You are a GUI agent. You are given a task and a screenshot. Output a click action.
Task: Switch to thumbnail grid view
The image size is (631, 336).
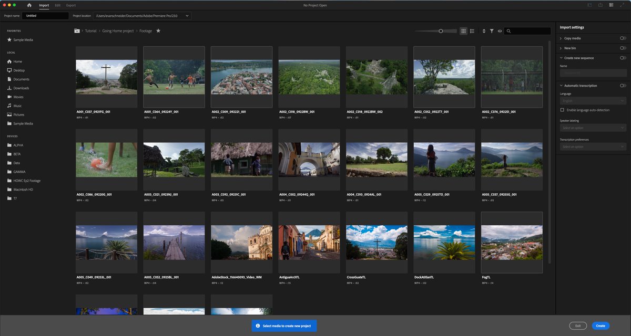coord(463,31)
